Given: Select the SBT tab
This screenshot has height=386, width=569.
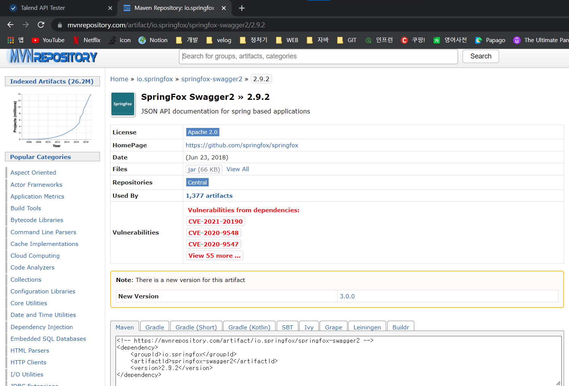Looking at the screenshot, I should [287, 327].
